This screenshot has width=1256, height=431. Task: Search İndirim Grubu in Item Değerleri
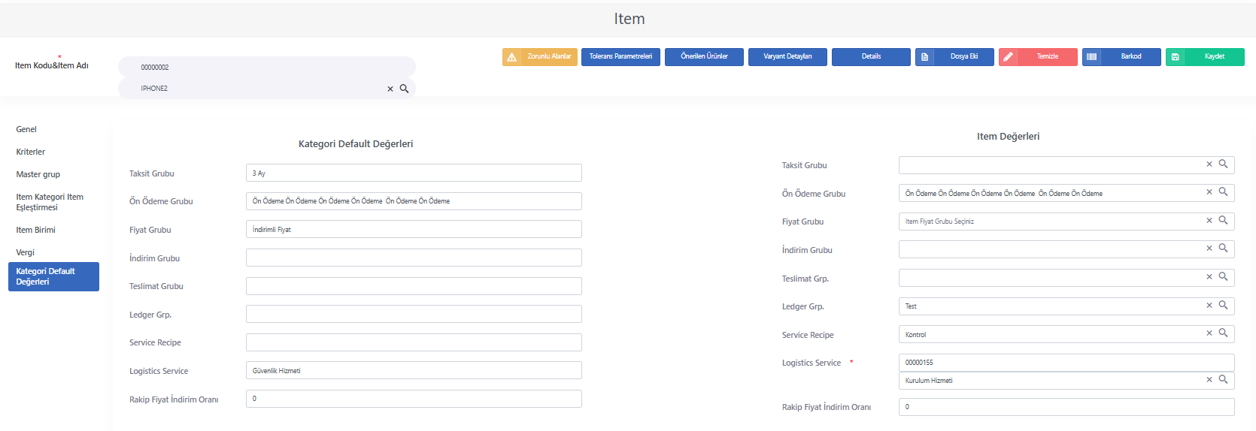pos(1223,248)
